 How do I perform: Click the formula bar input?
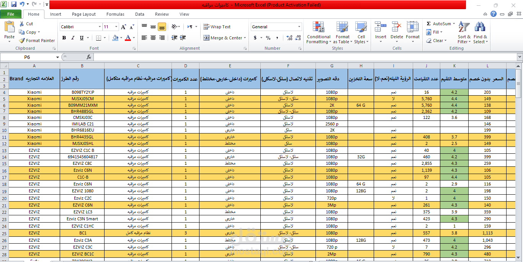click(x=304, y=57)
